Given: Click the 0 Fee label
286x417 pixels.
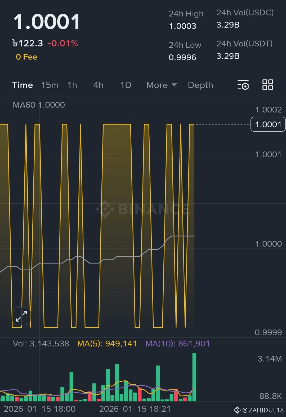Looking at the screenshot, I should point(26,57).
